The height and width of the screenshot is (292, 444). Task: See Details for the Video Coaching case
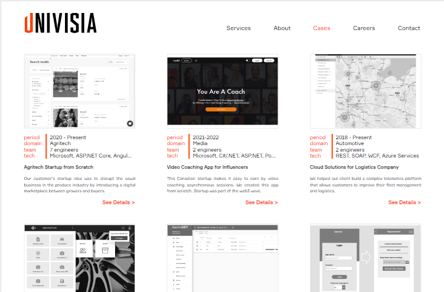click(261, 202)
